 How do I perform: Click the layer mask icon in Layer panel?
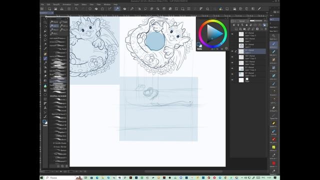pyautogui.click(x=257, y=29)
